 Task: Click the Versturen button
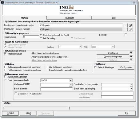pos(46,113)
